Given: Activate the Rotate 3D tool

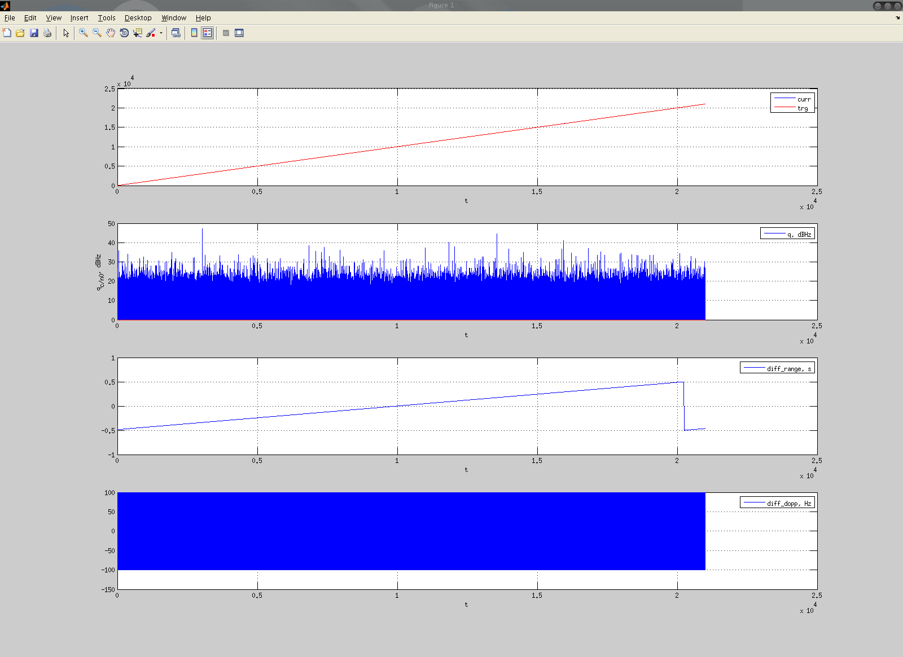Looking at the screenshot, I should point(124,33).
